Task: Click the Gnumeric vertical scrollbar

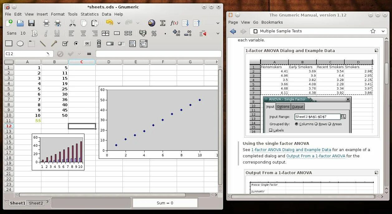Action: (x=220, y=127)
